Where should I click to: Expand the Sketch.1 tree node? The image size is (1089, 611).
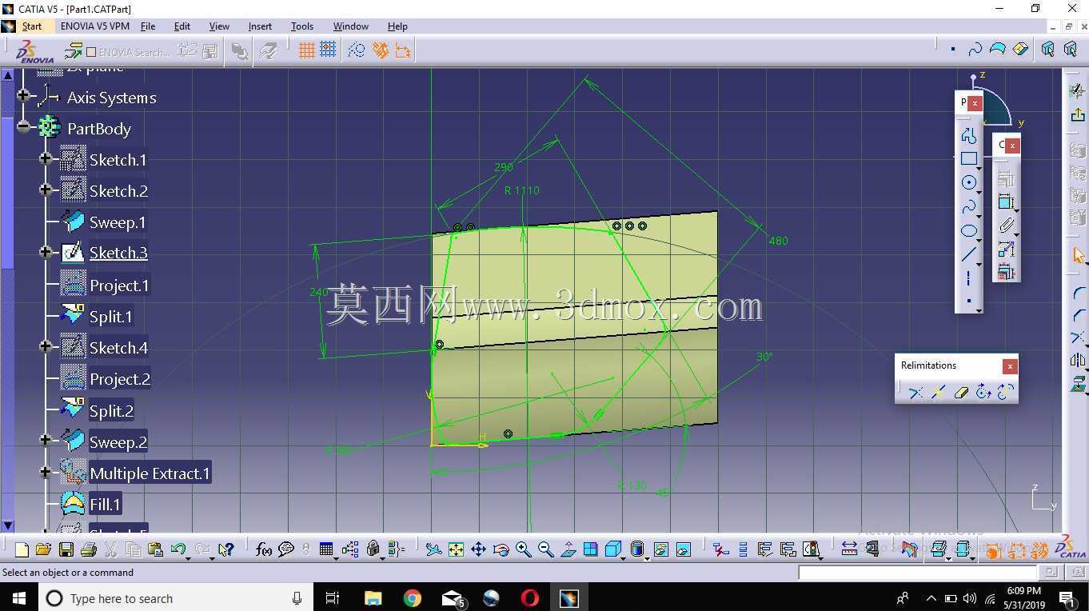46,159
